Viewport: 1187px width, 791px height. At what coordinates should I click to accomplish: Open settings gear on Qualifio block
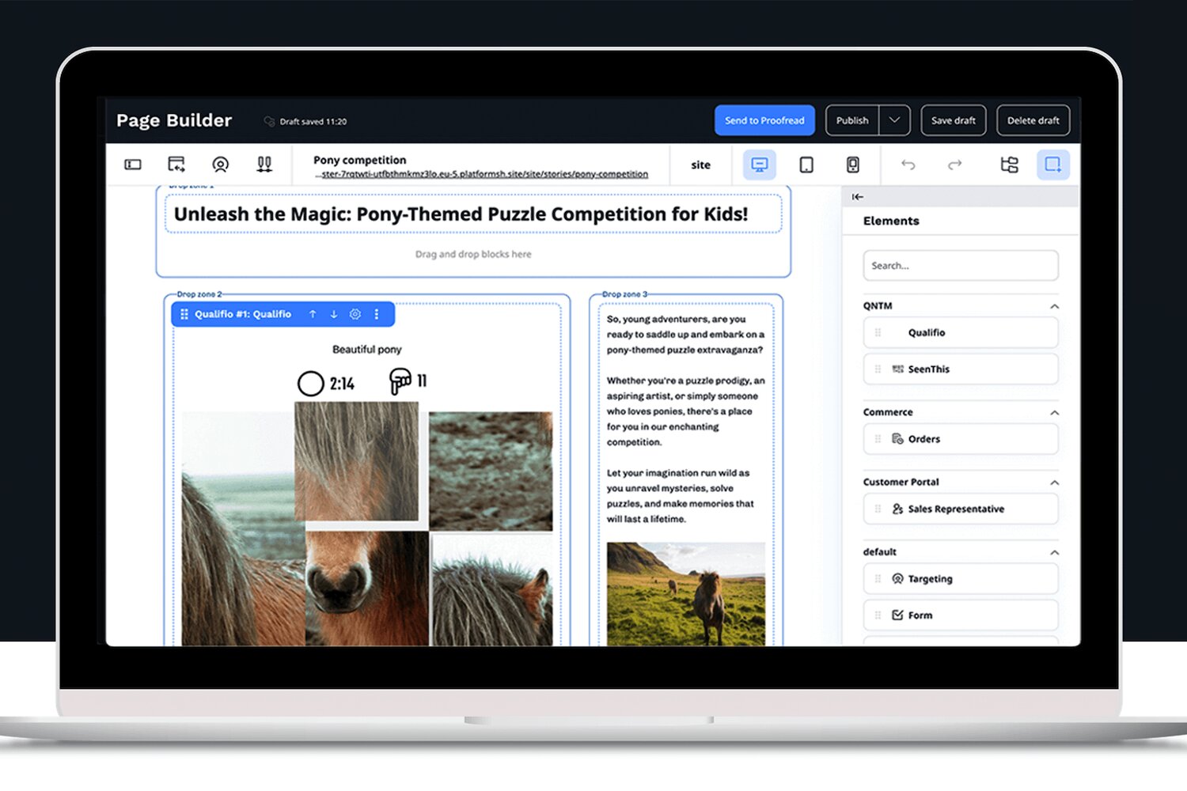click(x=355, y=314)
